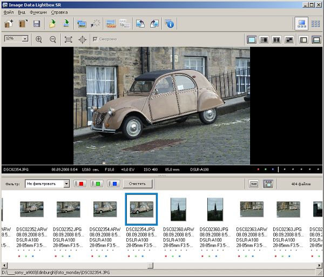Click the RAW conversion icon
This screenshot has height=277, width=324.
[125, 24]
